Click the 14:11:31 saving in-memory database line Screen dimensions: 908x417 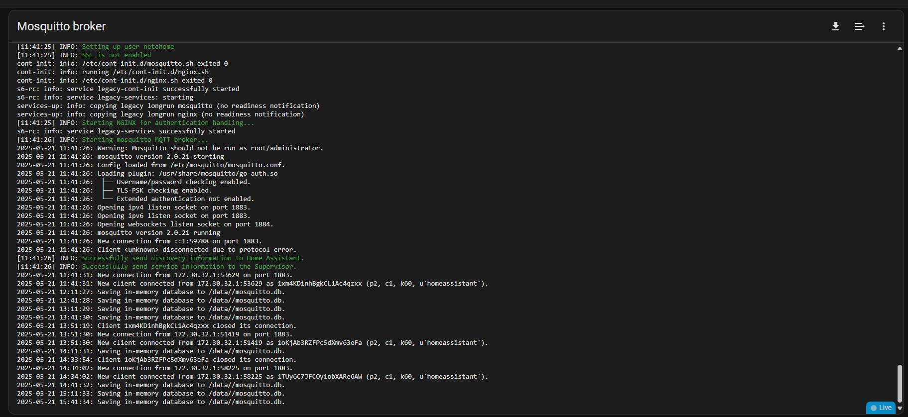pos(151,351)
